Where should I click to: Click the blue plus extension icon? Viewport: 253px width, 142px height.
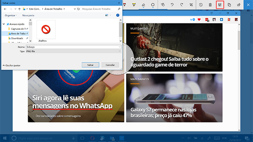click(222, 19)
